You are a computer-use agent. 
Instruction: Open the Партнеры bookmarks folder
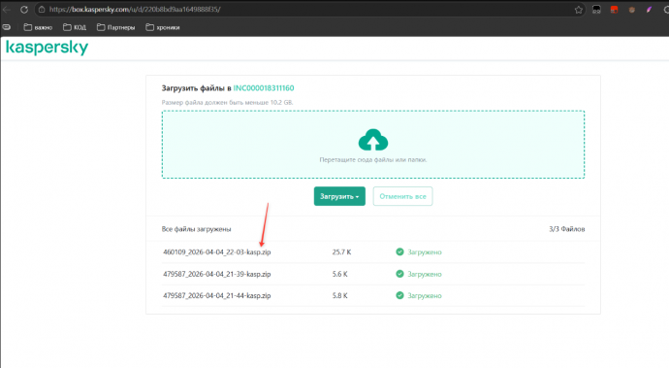115,27
